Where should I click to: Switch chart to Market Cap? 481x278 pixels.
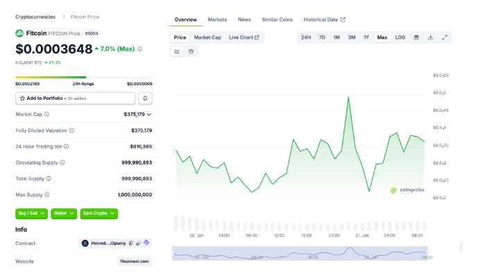[208, 37]
